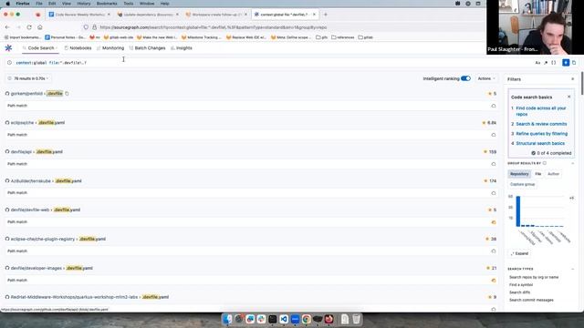Open 'Refine queries by filtering' link

point(541,134)
